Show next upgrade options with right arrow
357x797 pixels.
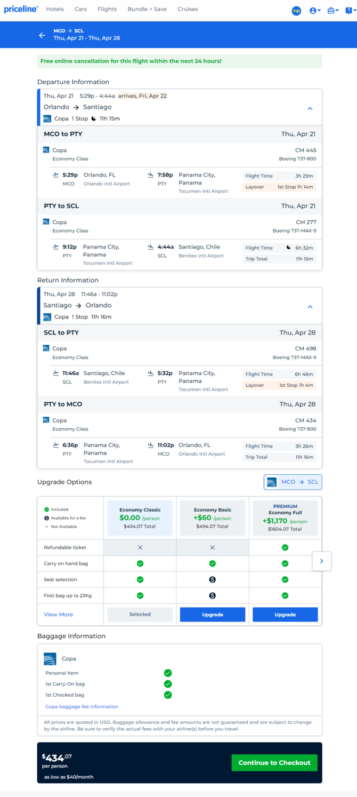(322, 561)
